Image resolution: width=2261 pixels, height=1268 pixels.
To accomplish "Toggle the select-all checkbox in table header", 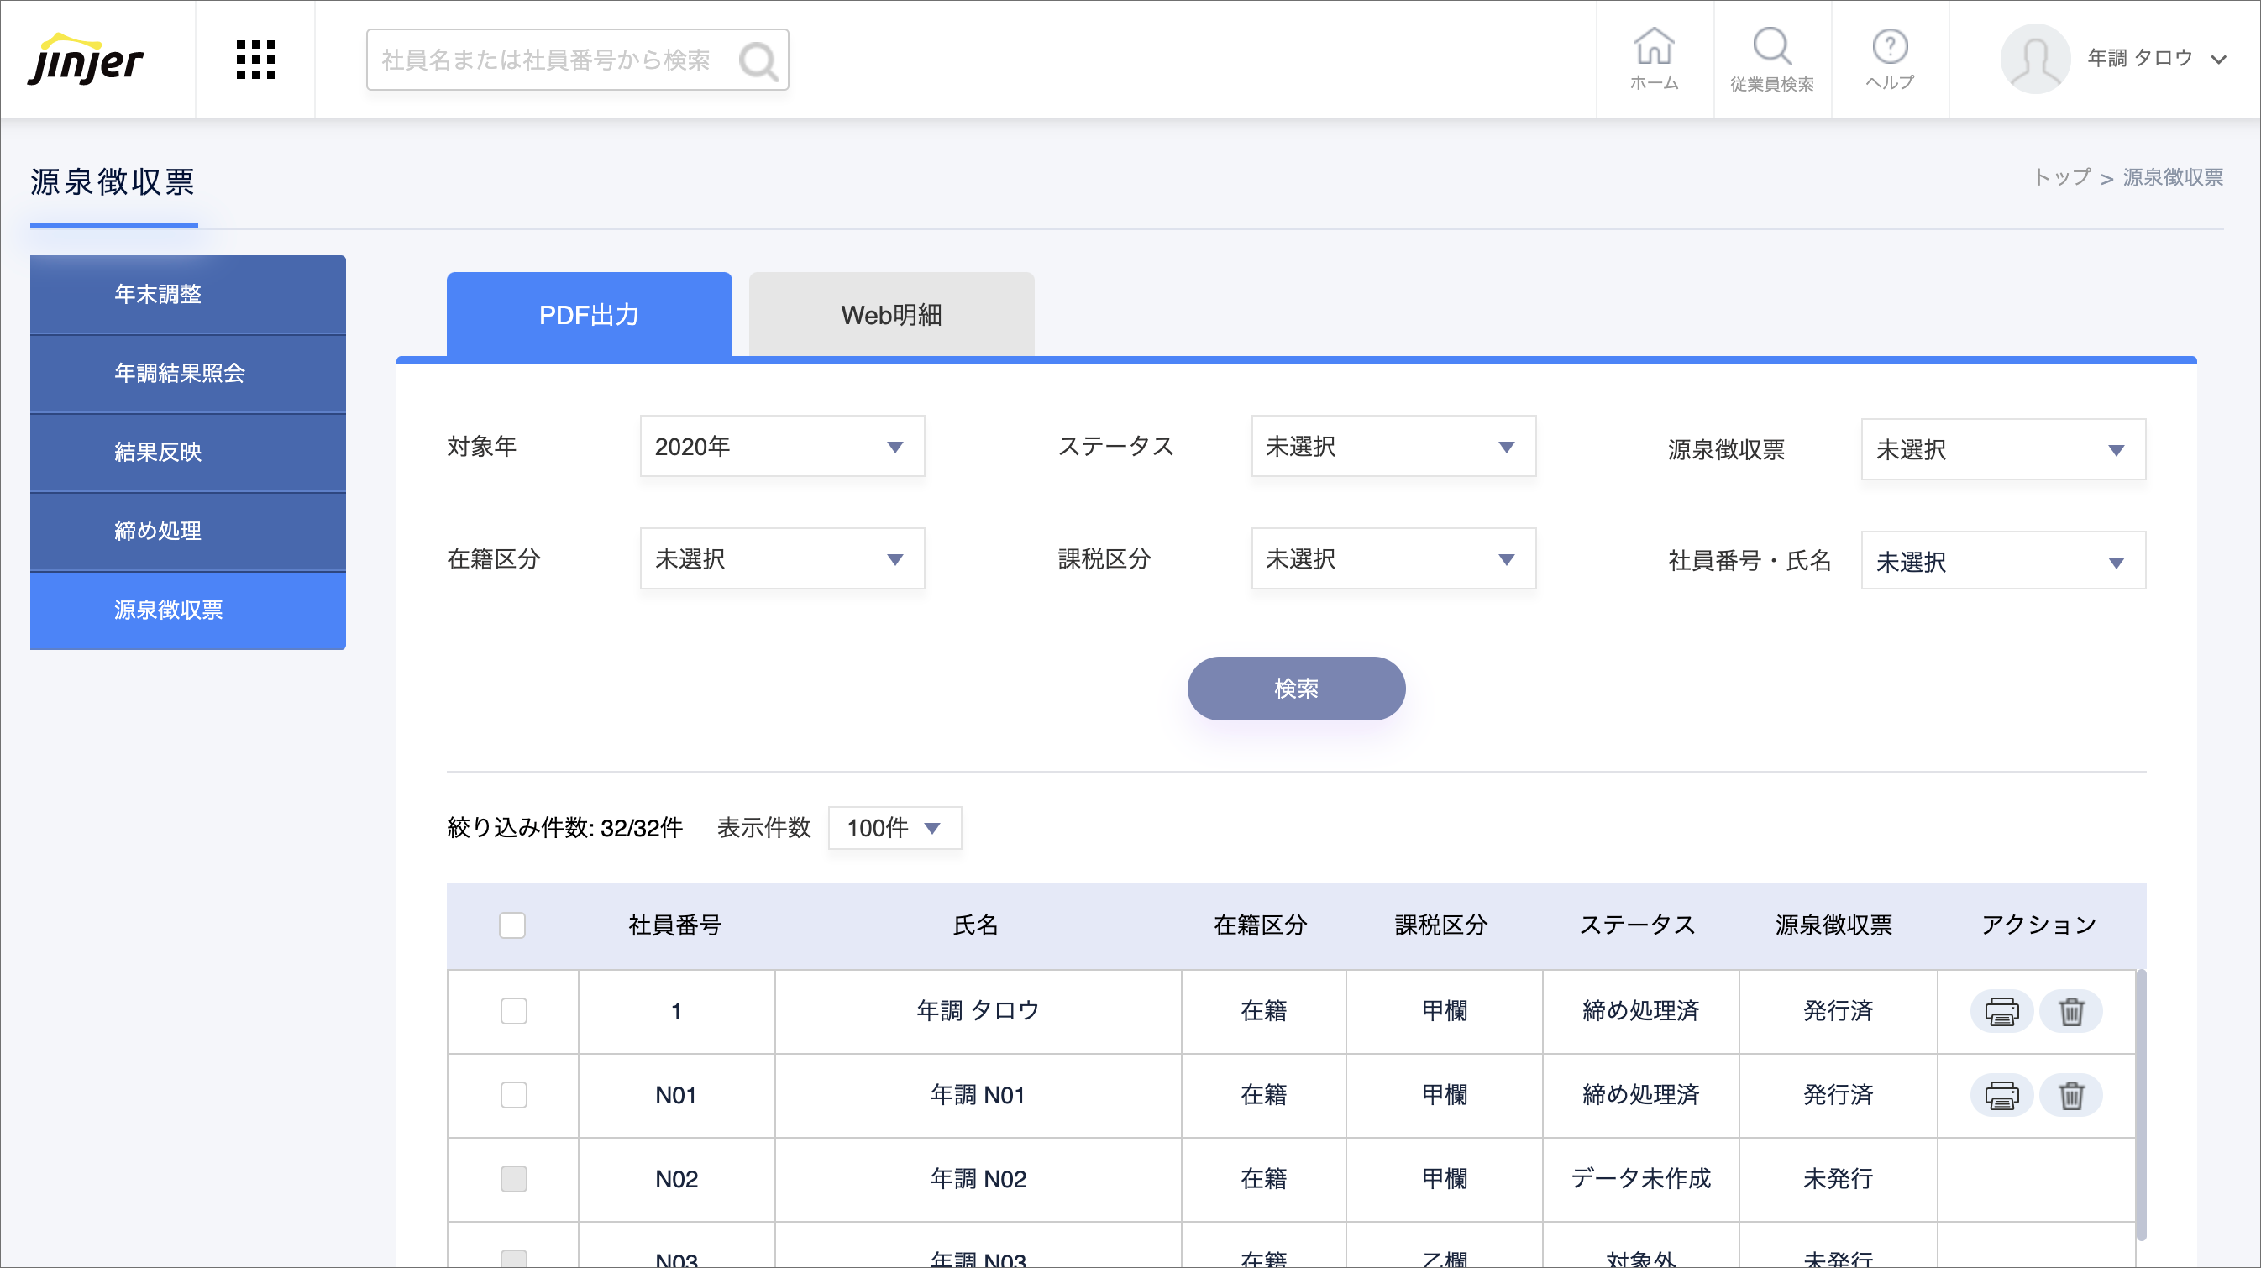I will click(x=511, y=925).
